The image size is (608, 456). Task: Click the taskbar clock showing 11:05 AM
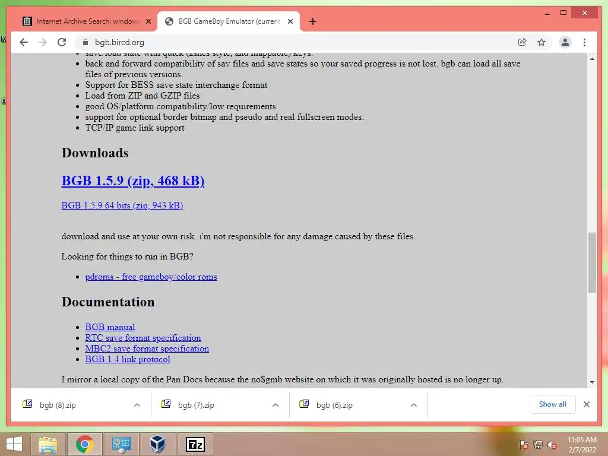pyautogui.click(x=582, y=445)
